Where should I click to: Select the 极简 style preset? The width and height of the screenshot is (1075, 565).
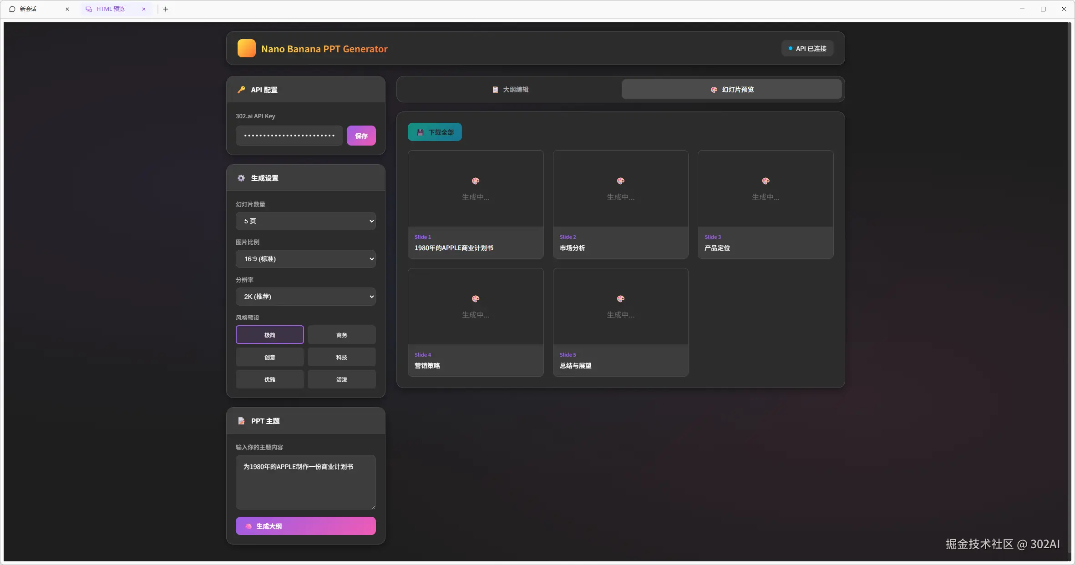click(x=269, y=335)
